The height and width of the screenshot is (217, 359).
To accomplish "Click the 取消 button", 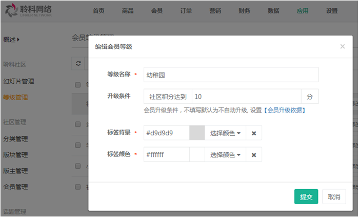I will (334, 196).
